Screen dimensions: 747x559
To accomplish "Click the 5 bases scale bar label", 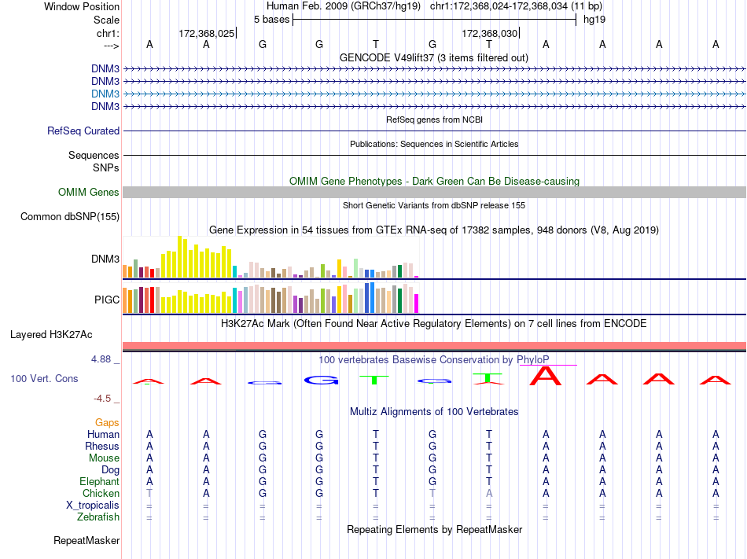I will [271, 20].
